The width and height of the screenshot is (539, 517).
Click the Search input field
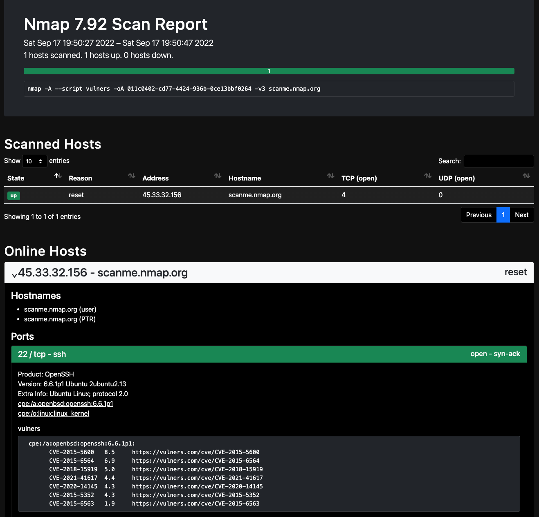point(499,161)
